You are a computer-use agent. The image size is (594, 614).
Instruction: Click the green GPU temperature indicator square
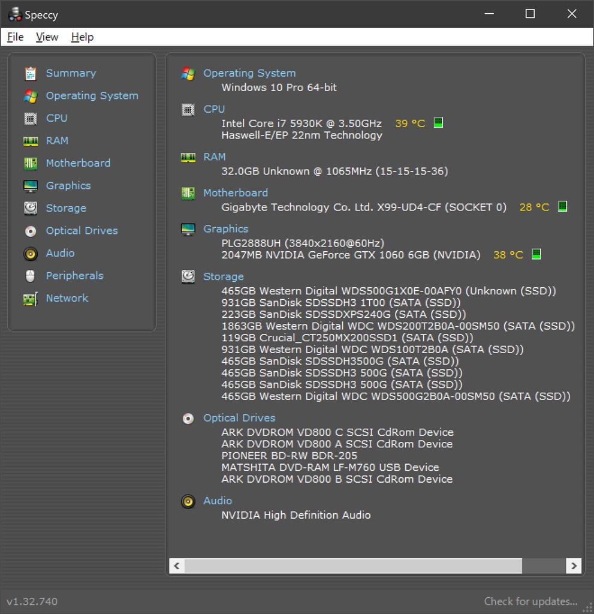[x=536, y=254]
